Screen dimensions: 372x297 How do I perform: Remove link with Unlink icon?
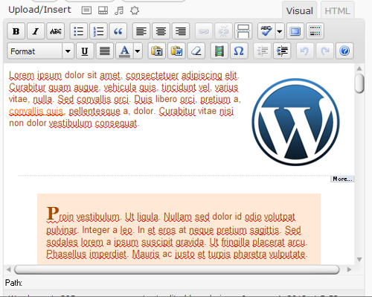(223, 31)
